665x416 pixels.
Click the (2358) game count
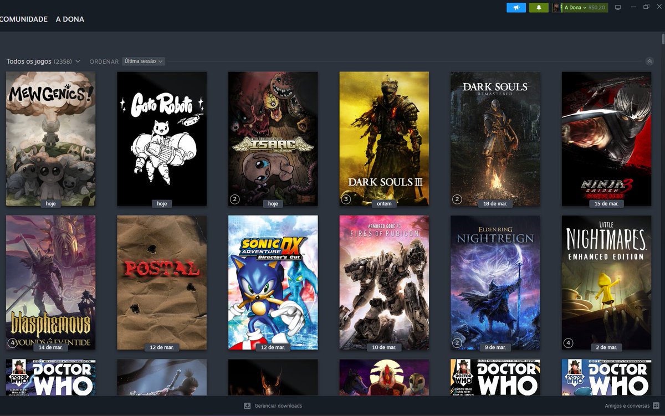pyautogui.click(x=63, y=61)
